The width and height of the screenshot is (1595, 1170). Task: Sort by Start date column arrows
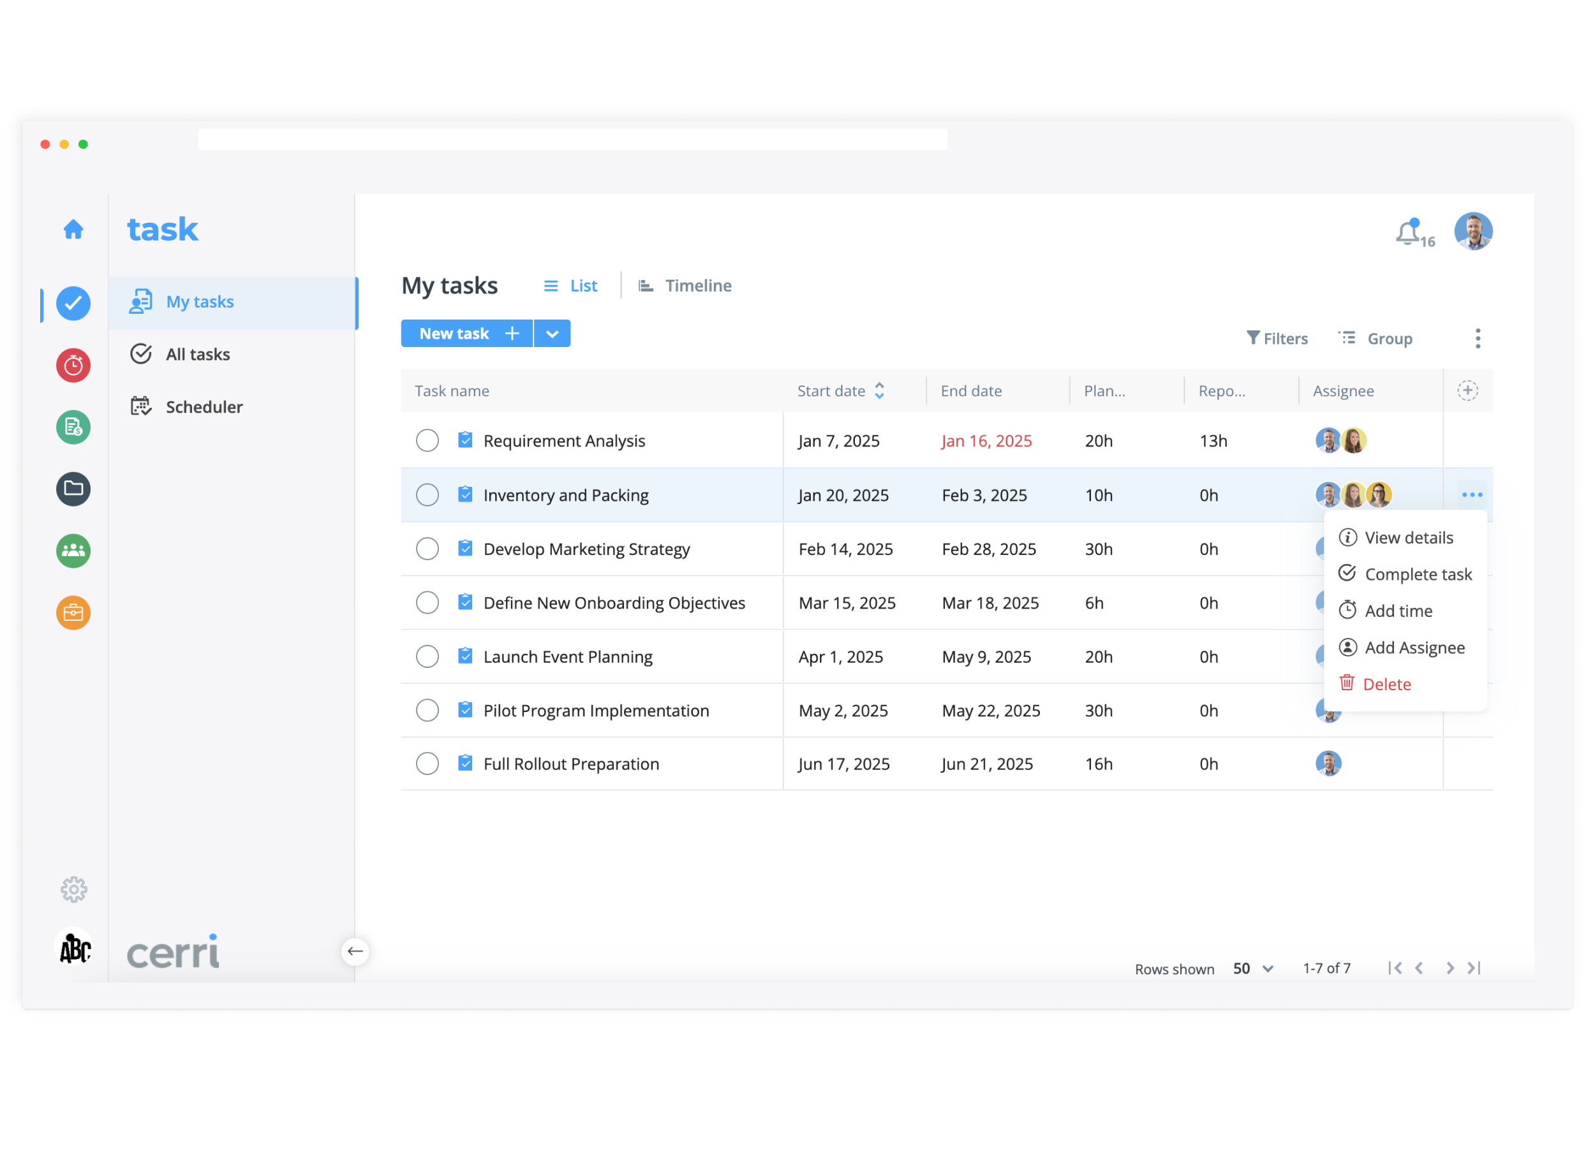point(880,391)
